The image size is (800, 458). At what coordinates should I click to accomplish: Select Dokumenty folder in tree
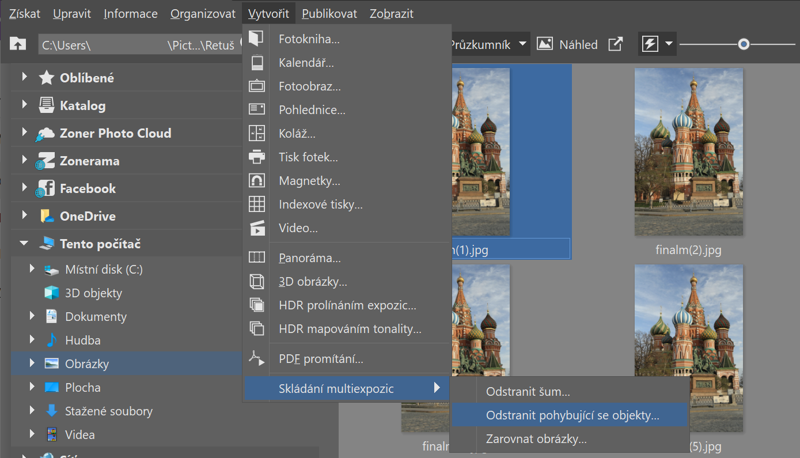tap(96, 317)
